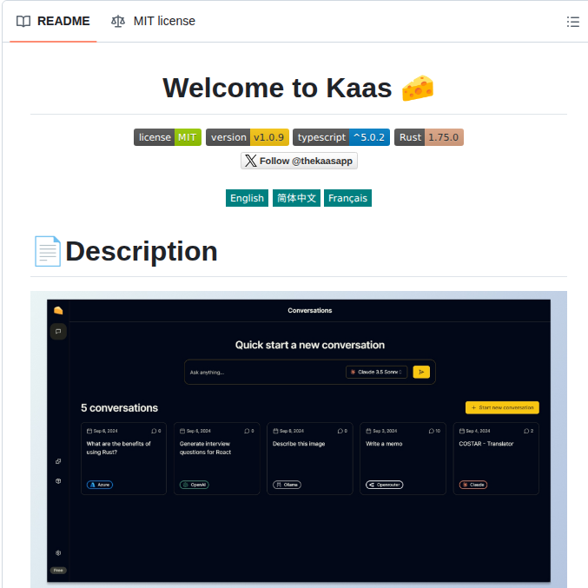Click the book icon beside README

[x=23, y=22]
